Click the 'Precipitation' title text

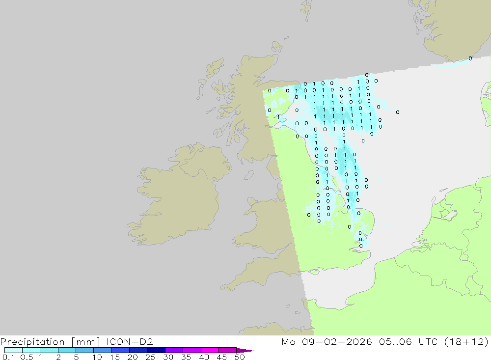[32, 342]
